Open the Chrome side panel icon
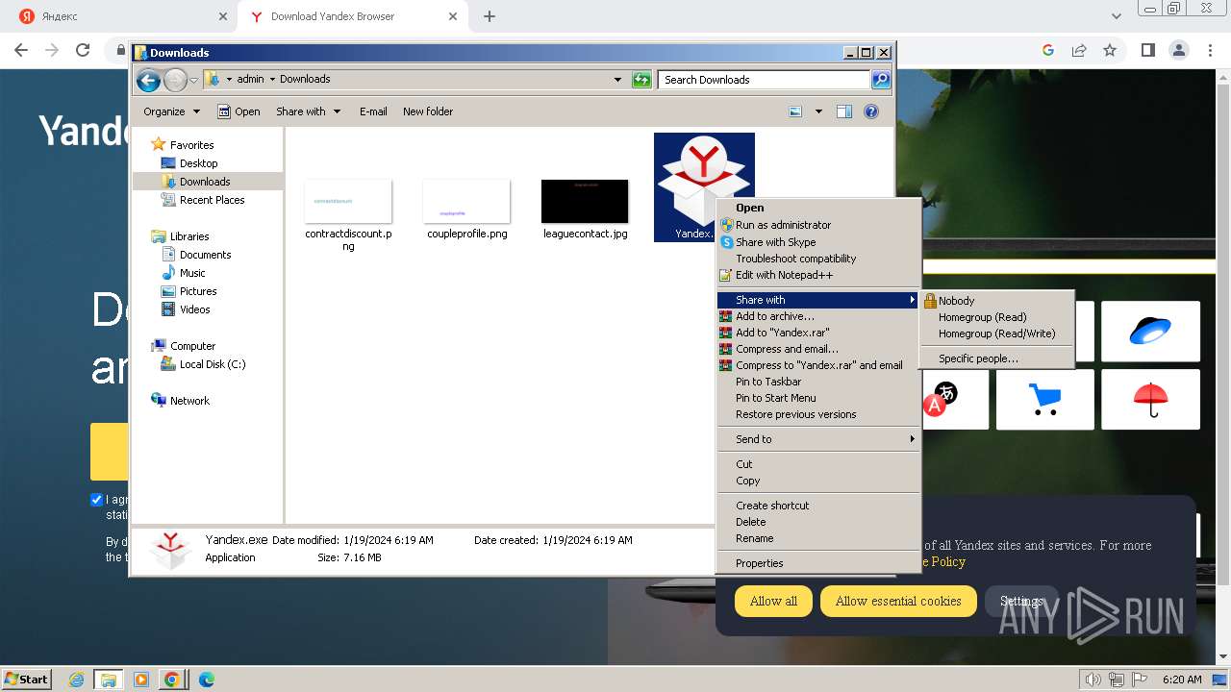1231x692 pixels. [x=1147, y=50]
